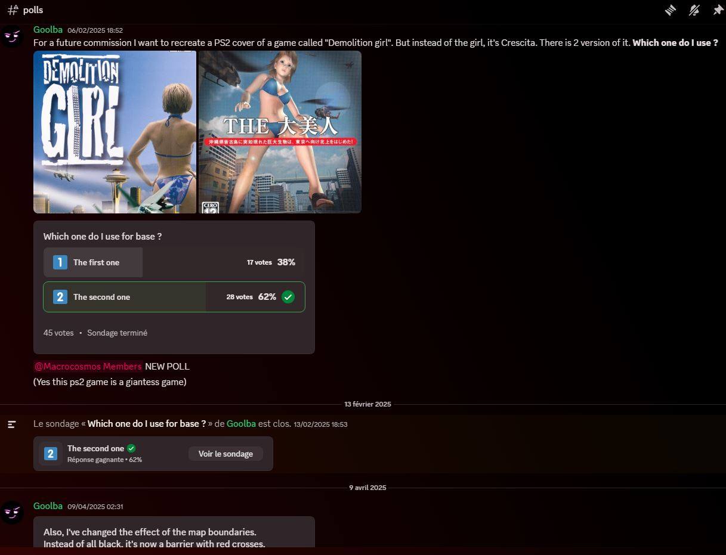Open pinned messages pin icon
Screen dimensions: 726x555
pyautogui.click(x=718, y=10)
